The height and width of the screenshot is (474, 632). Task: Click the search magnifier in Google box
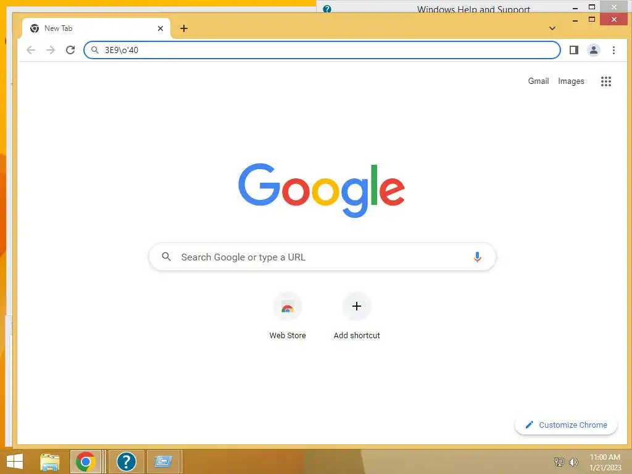(166, 256)
